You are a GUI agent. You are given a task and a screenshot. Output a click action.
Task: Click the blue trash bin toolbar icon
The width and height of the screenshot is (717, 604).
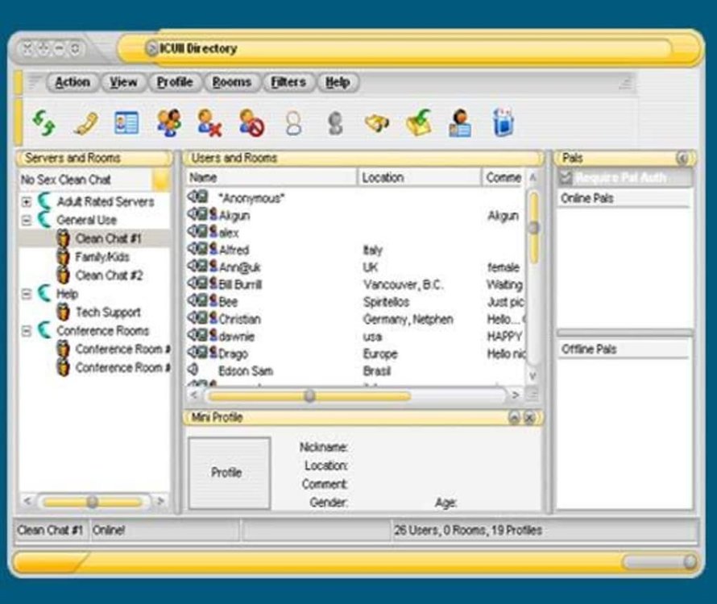click(503, 122)
